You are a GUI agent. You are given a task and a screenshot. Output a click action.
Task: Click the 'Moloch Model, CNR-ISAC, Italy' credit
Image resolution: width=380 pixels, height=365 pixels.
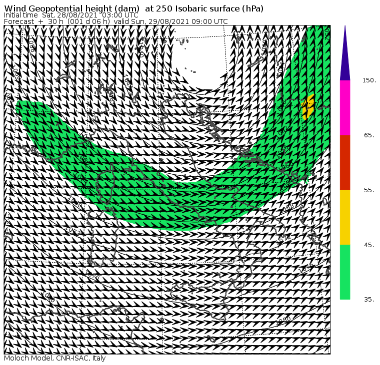click(55, 358)
